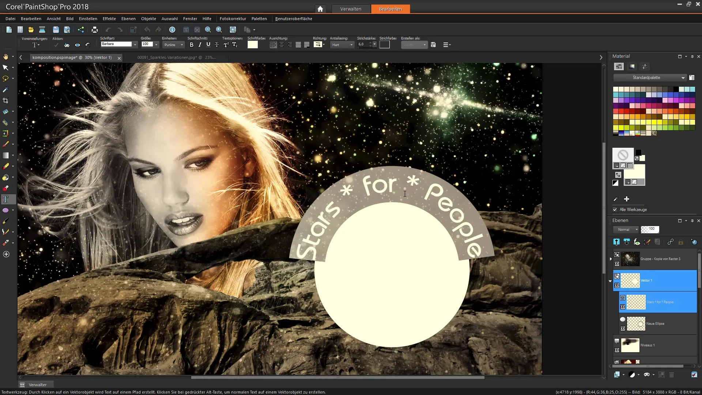
Task: Click the background material swatch
Action: click(x=634, y=175)
